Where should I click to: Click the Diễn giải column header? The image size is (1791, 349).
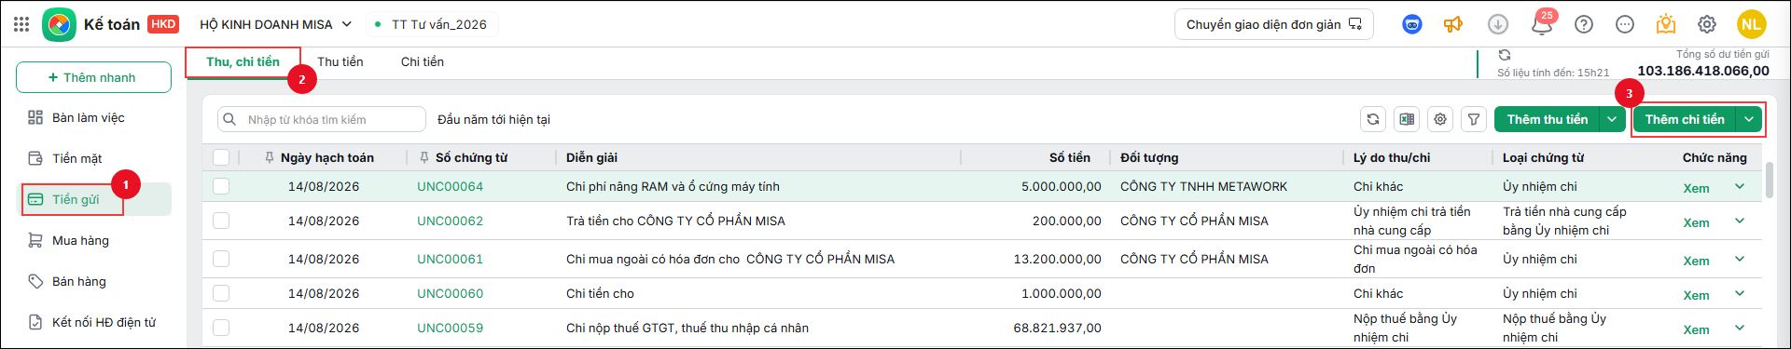tap(591, 157)
